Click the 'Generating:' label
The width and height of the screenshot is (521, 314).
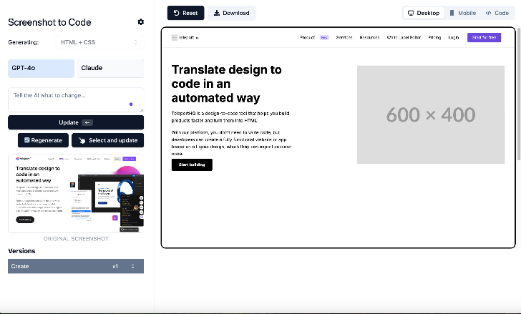[23, 42]
